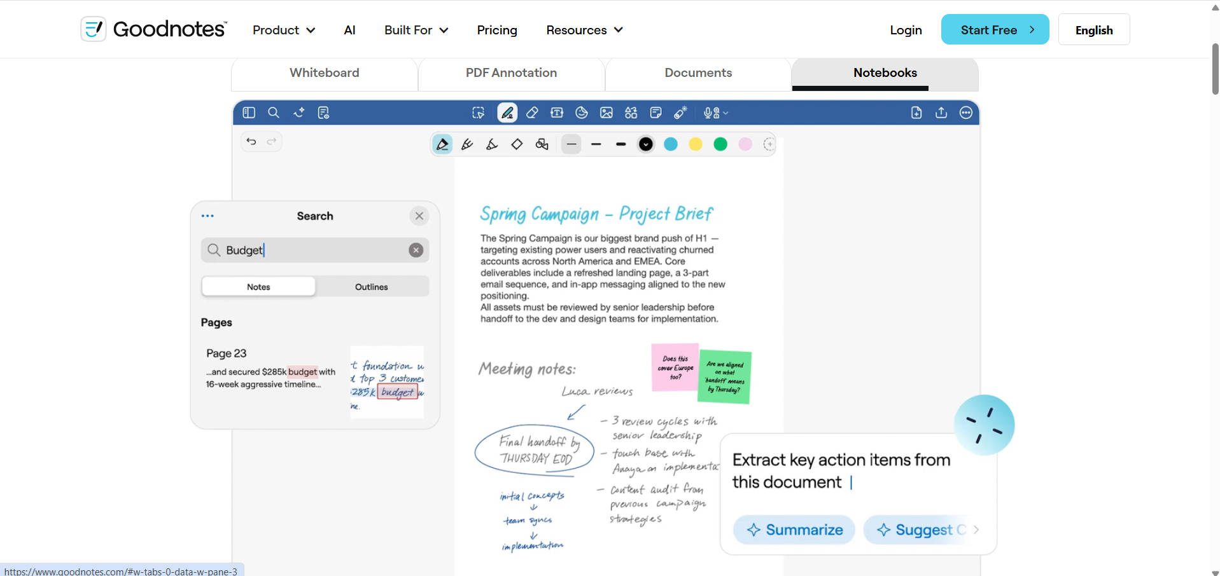Select the eraser tool in the blue toolbar
Screen dimensions: 1220x576
tap(532, 113)
